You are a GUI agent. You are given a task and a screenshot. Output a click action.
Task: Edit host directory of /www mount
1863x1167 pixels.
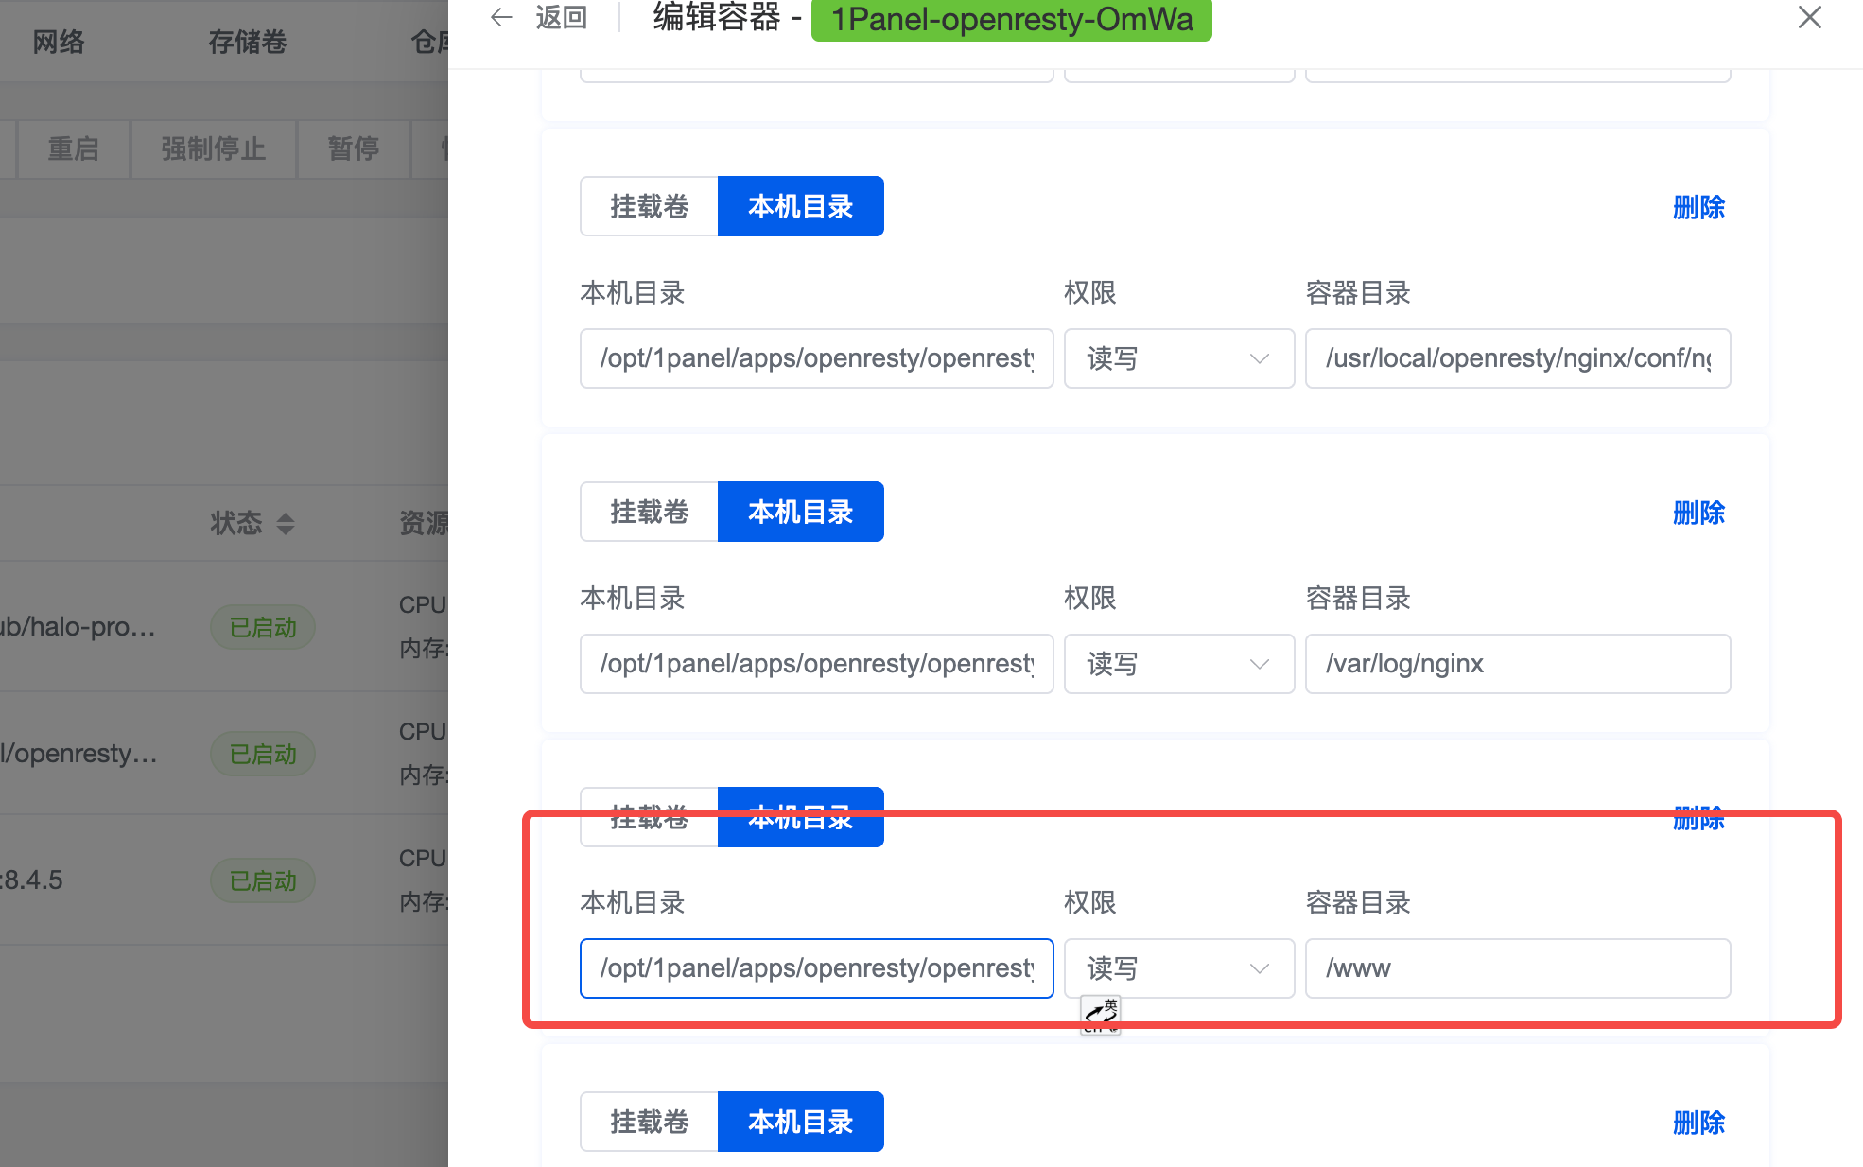point(817,968)
